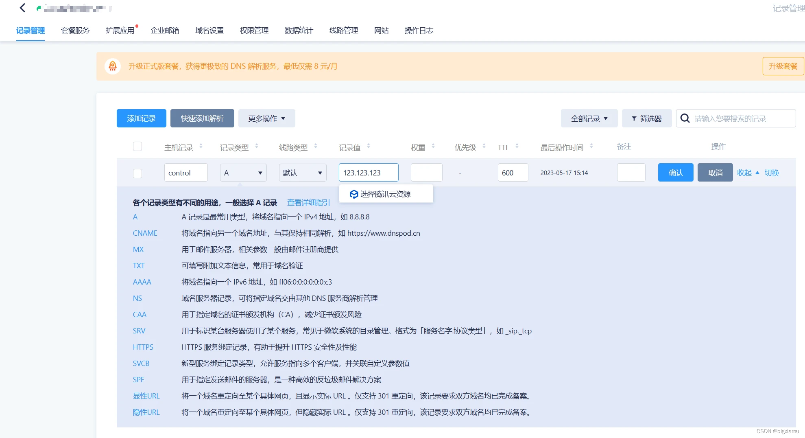Screen dimensions: 805x438
Task: Sort by 线路类型 column arrows
Action: 316,146
